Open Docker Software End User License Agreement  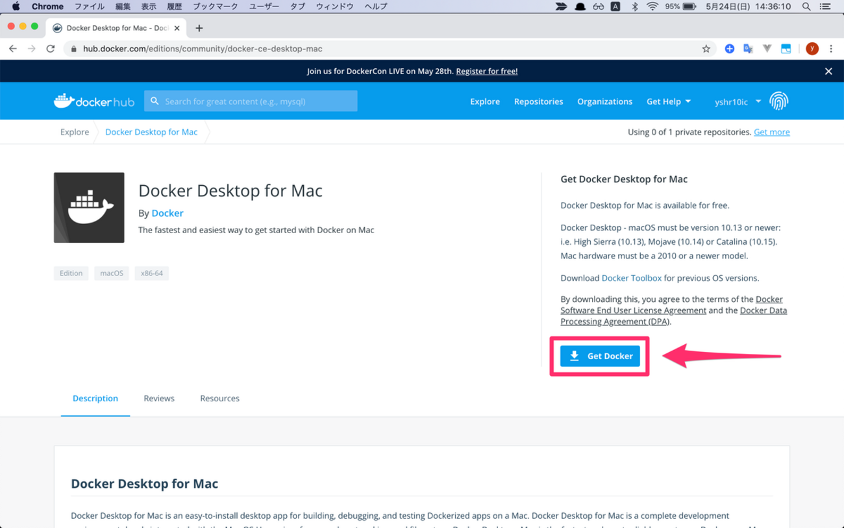(671, 305)
